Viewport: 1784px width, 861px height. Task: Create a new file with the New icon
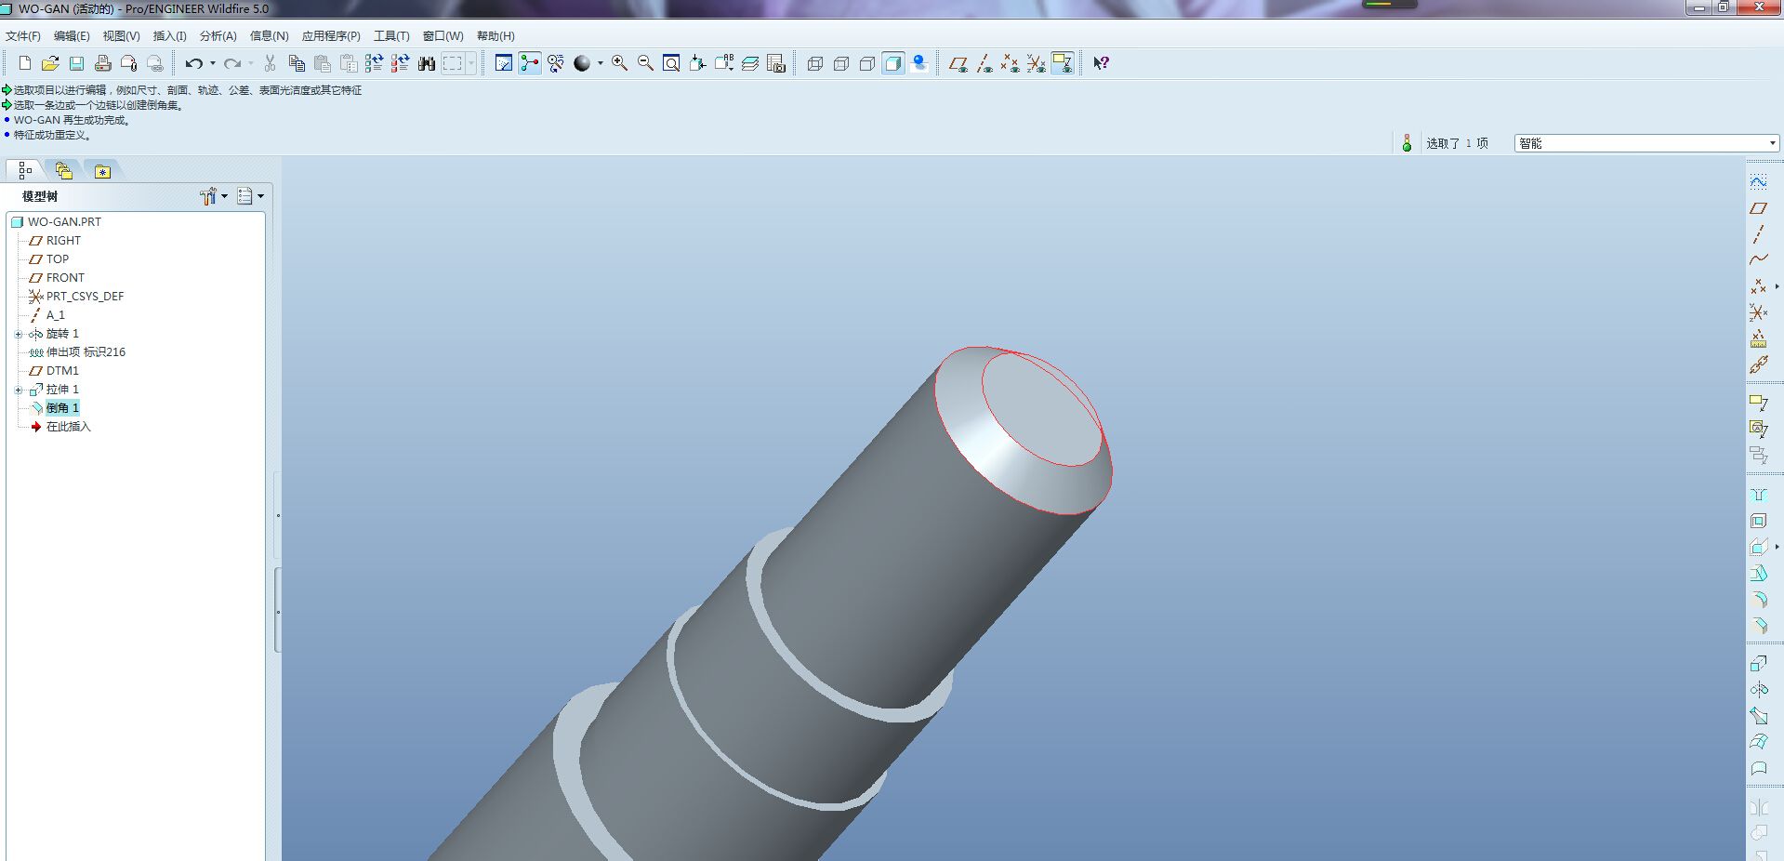[x=25, y=63]
